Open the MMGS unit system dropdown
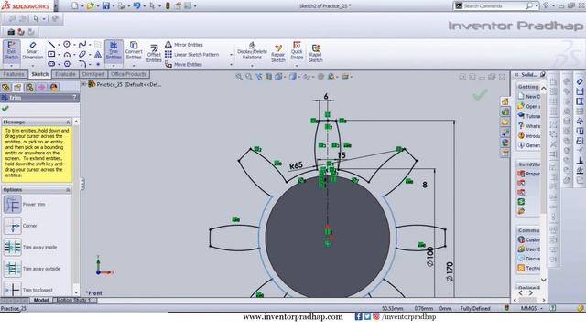 point(541,308)
